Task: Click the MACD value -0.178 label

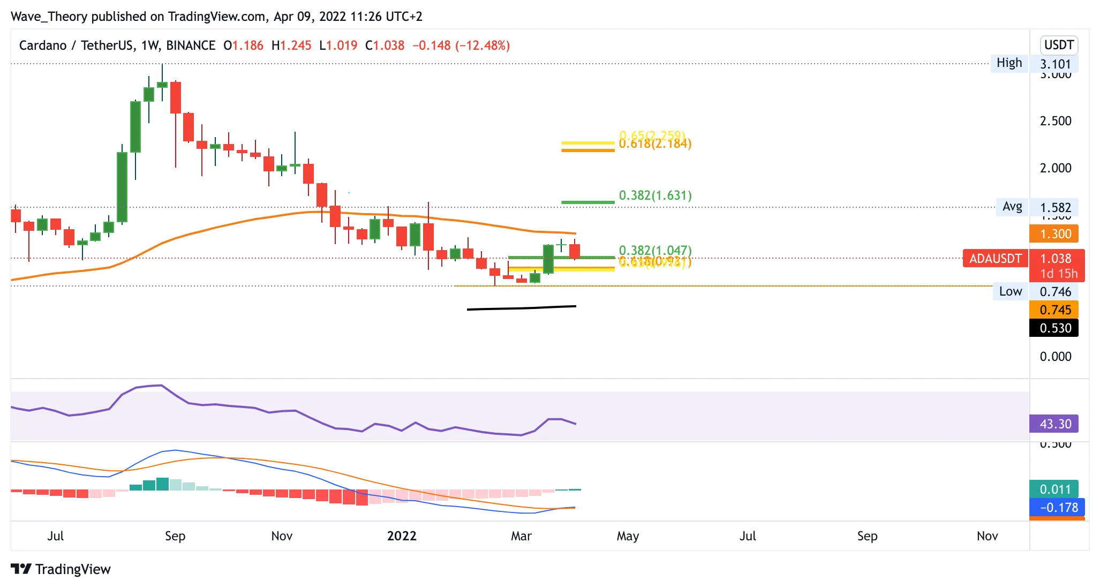Action: 1057,507
